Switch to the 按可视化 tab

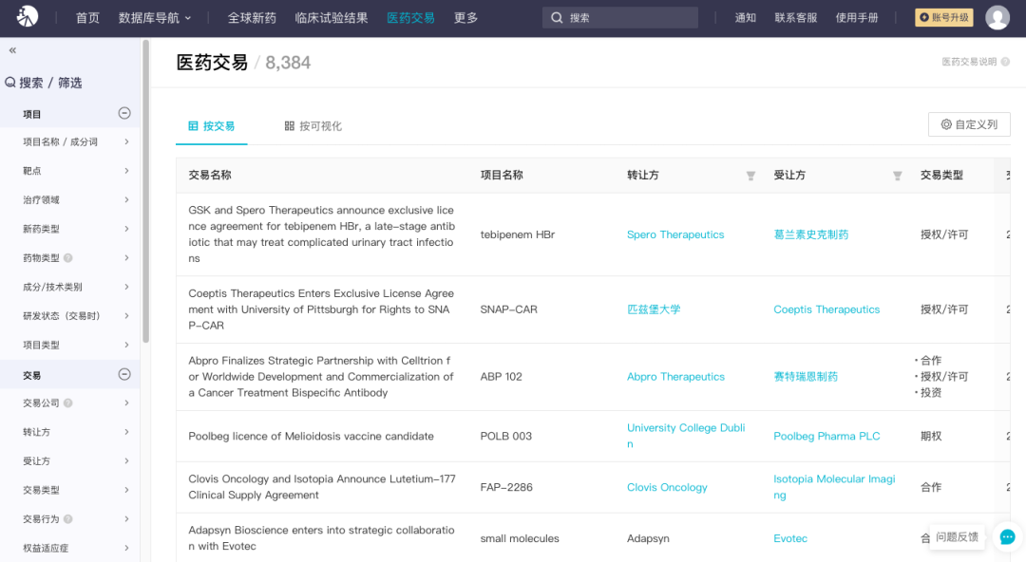click(313, 125)
